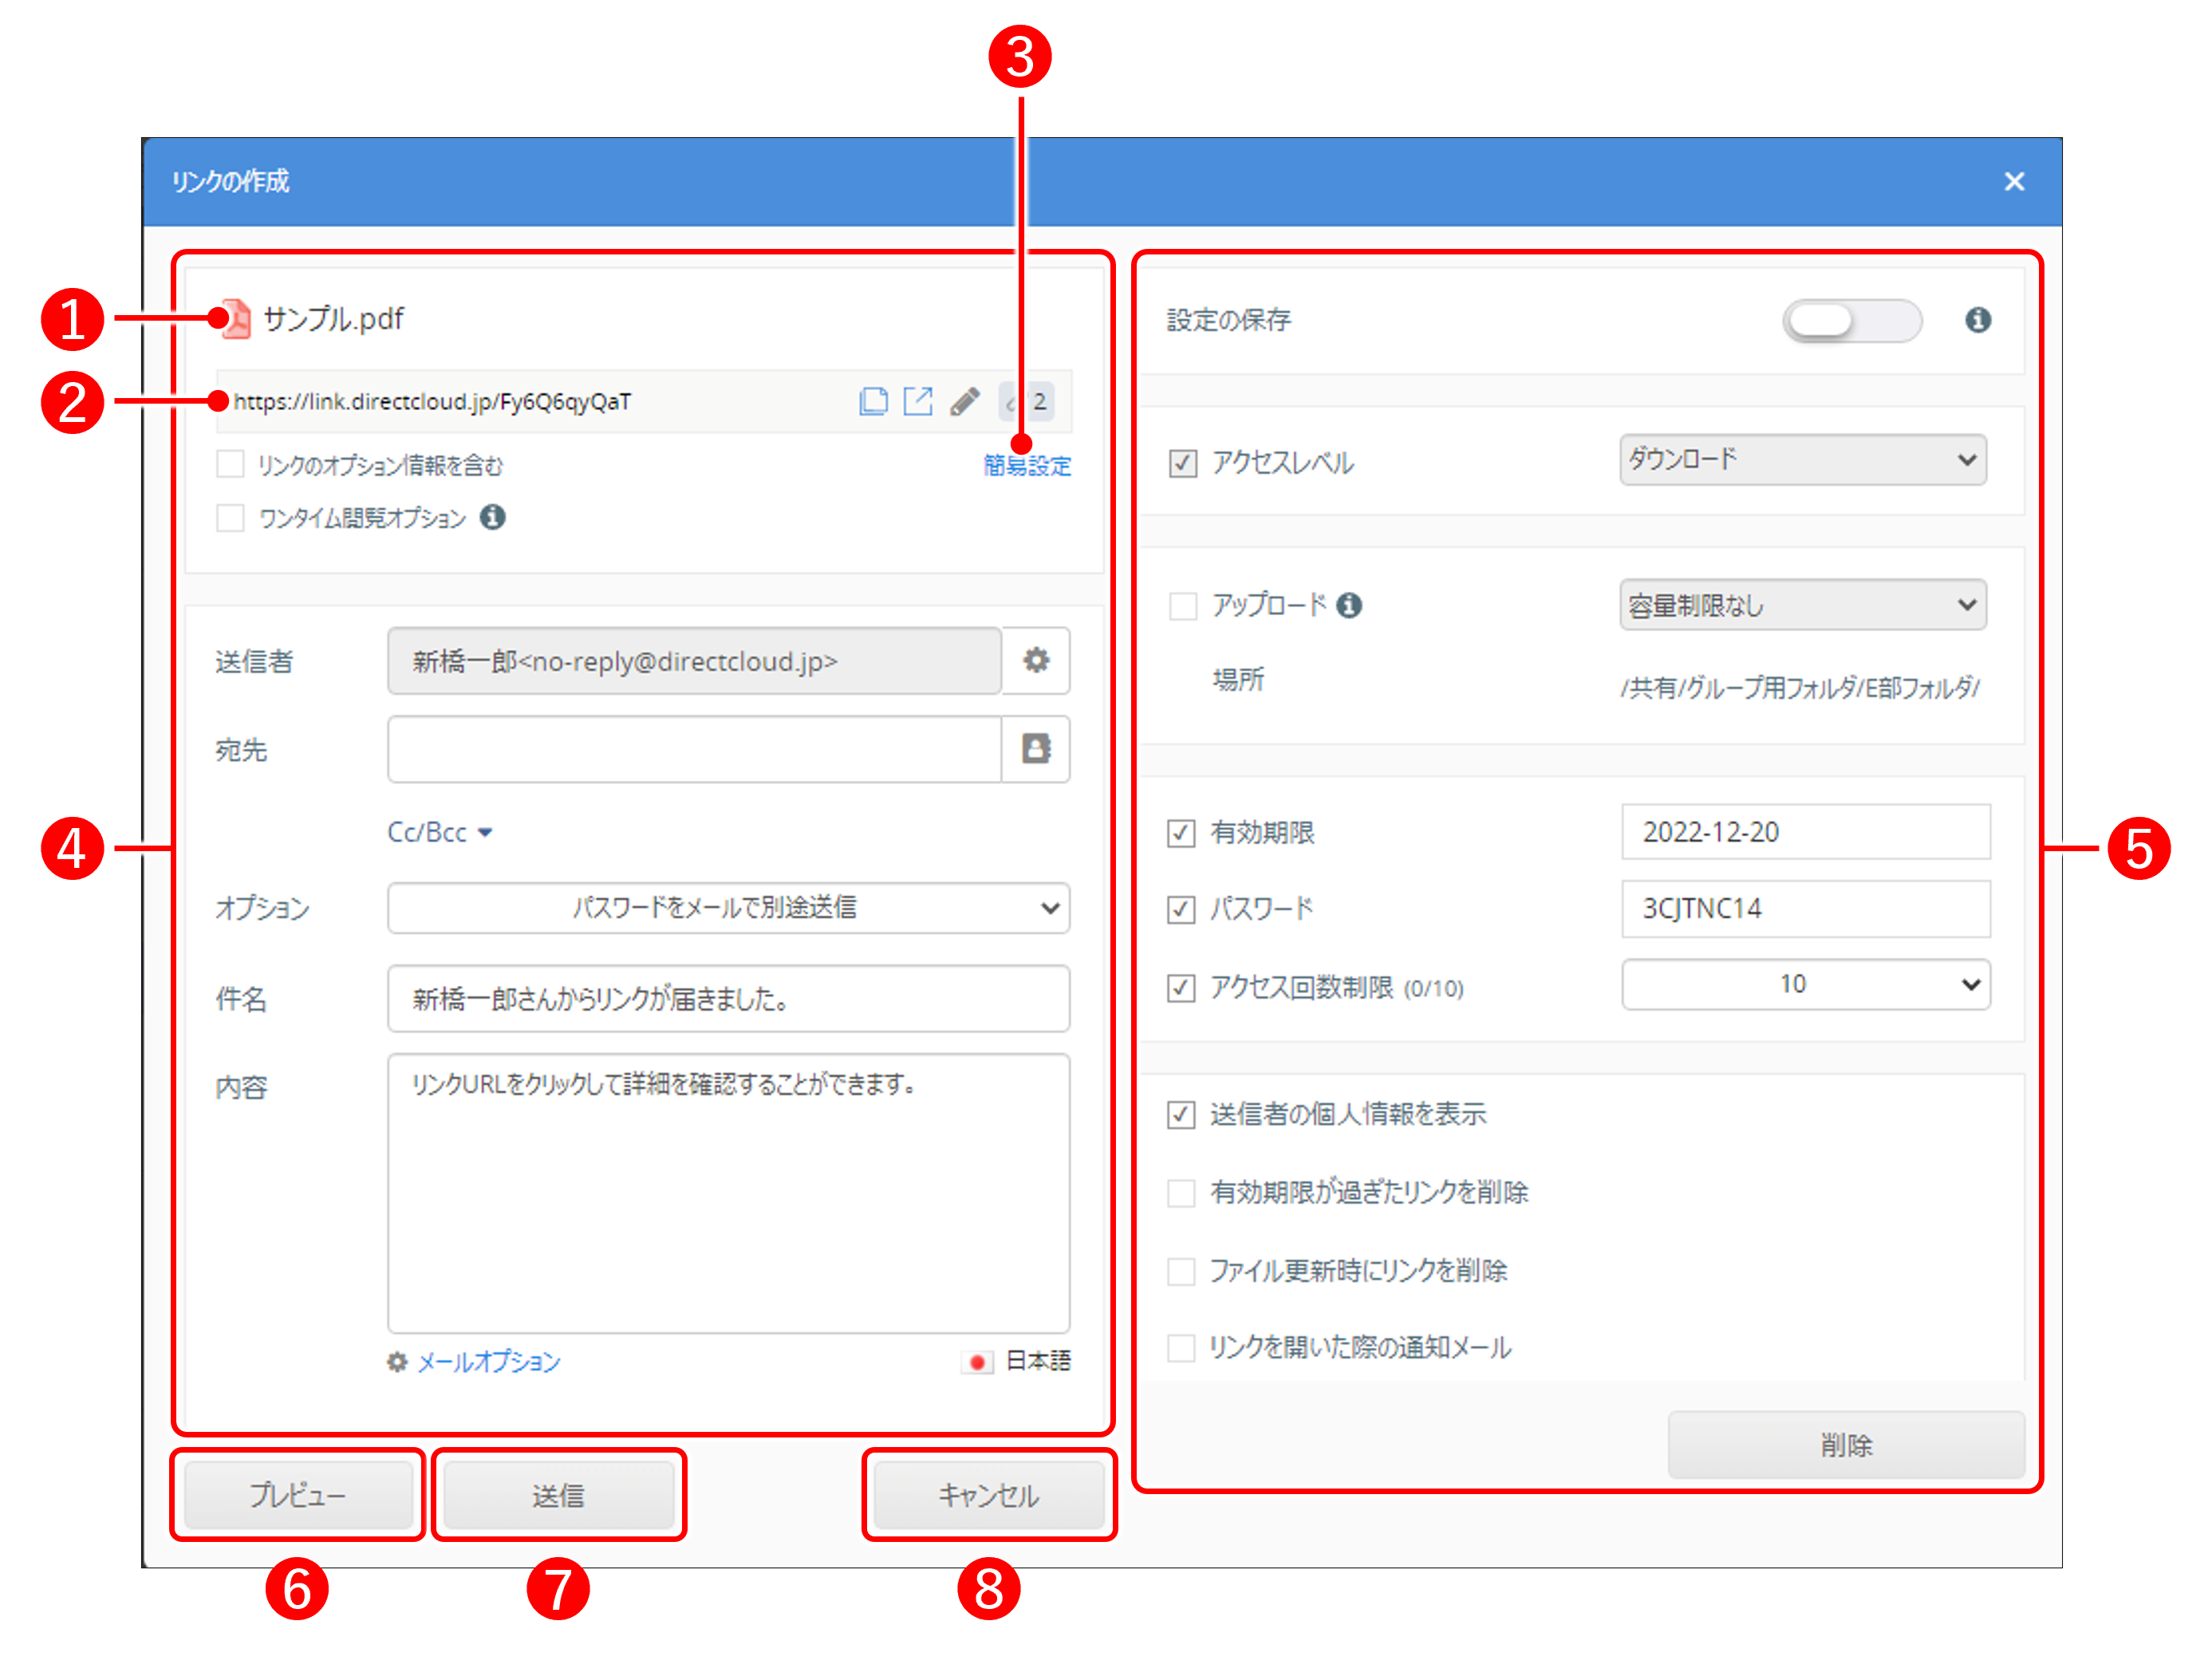Click the メールオプション gear icon
The width and height of the screenshot is (2212, 1672).
(x=397, y=1362)
